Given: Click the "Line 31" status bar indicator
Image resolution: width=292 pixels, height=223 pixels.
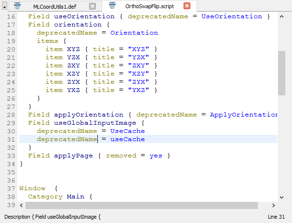Looking at the screenshot, I should coord(276,217).
